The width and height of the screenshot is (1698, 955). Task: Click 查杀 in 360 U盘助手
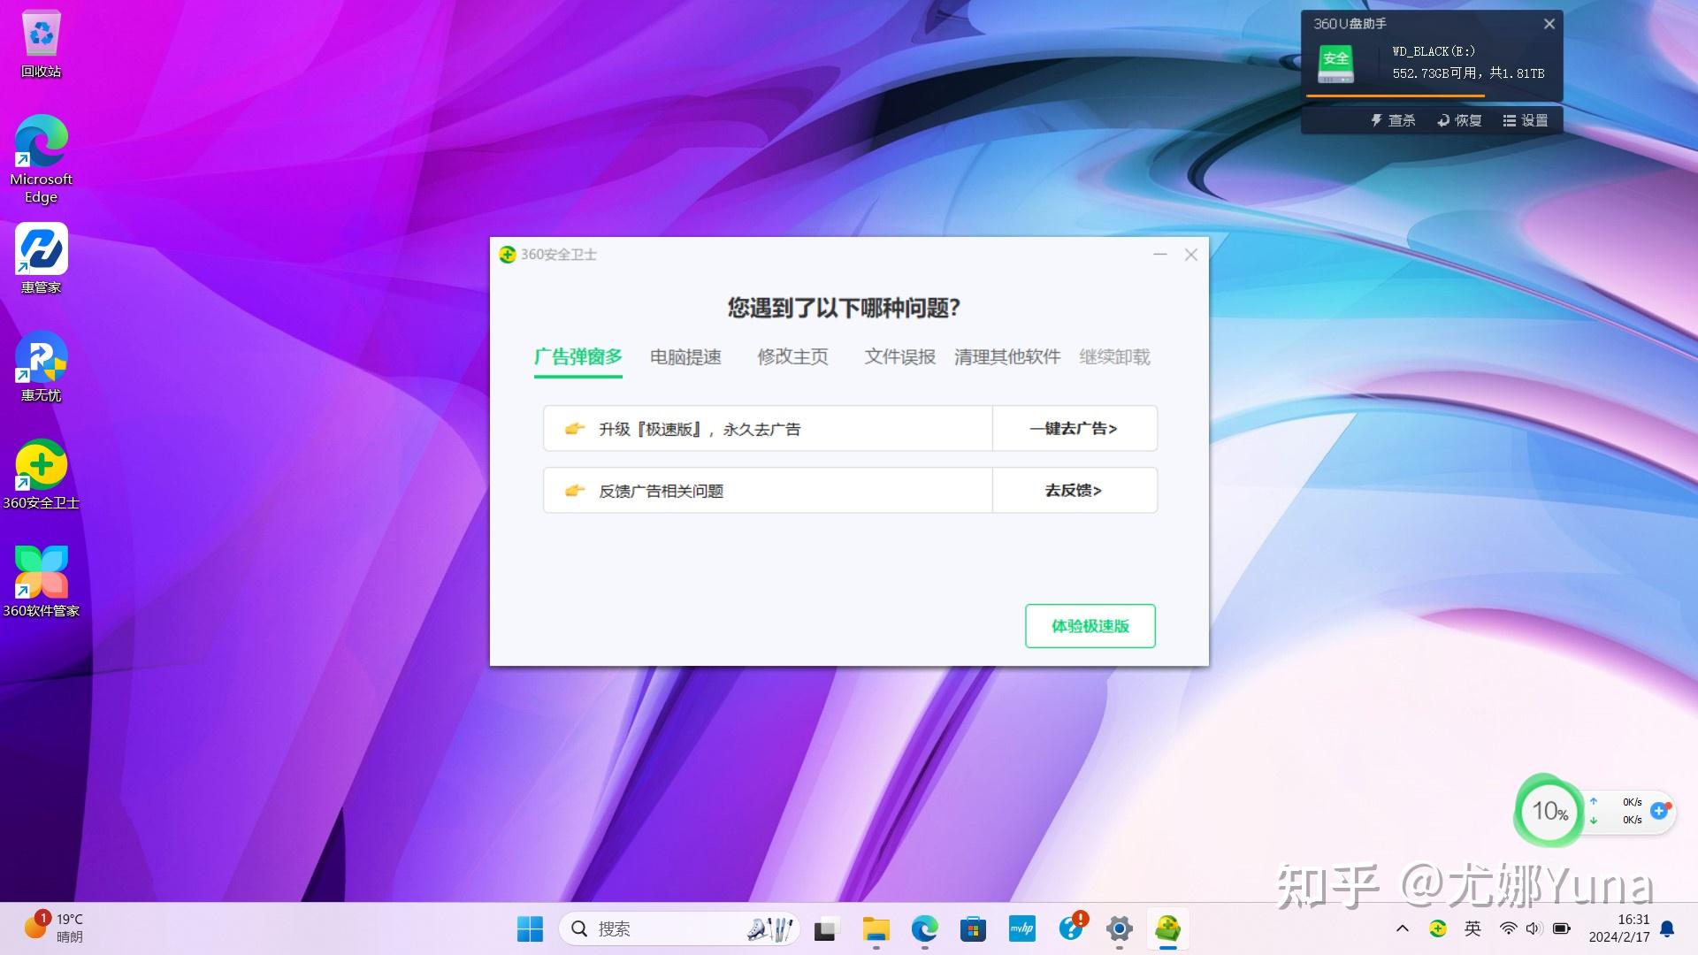[x=1394, y=120]
